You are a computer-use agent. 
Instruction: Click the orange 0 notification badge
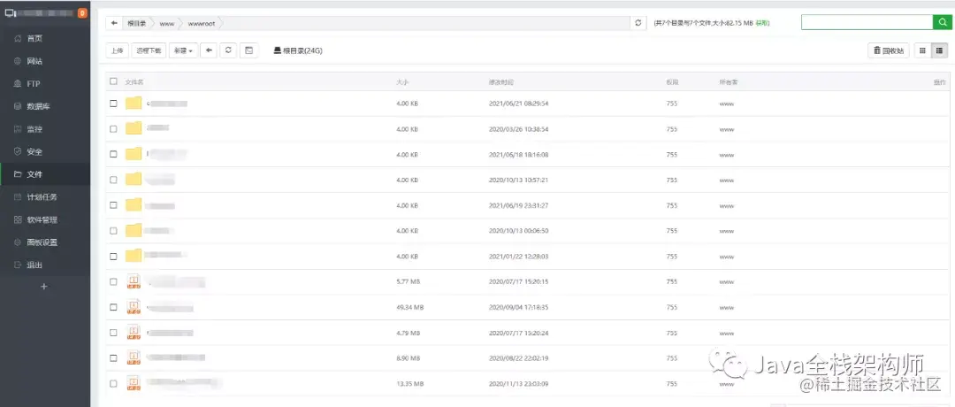point(82,12)
